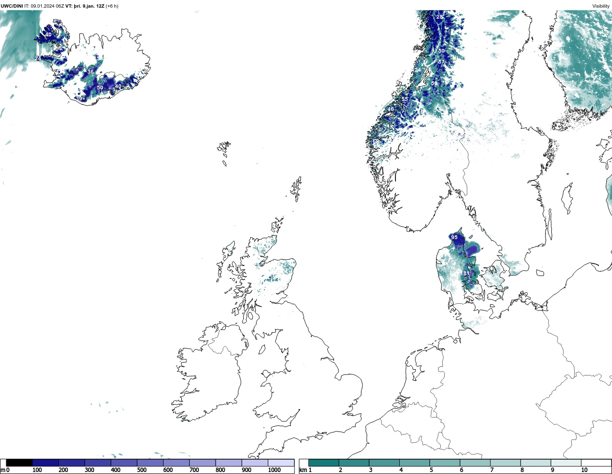
Task: Click the '57' value over Norway
Action: click(441, 62)
